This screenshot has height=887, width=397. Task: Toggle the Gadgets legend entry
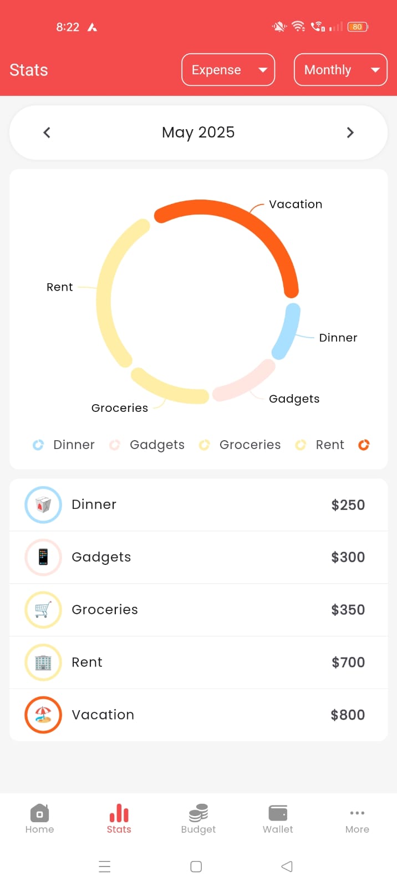point(146,445)
